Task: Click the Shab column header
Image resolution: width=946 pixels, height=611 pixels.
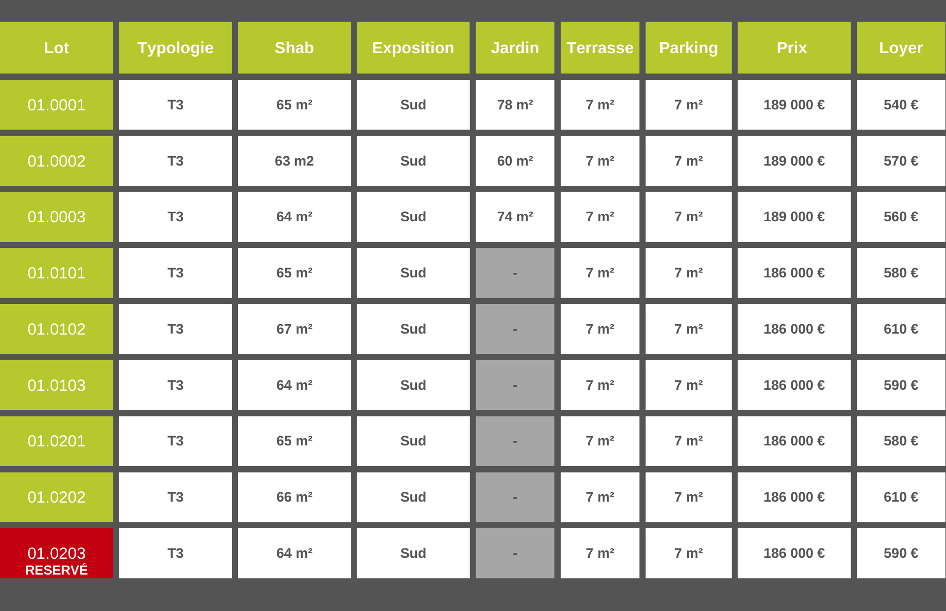Action: coord(294,48)
